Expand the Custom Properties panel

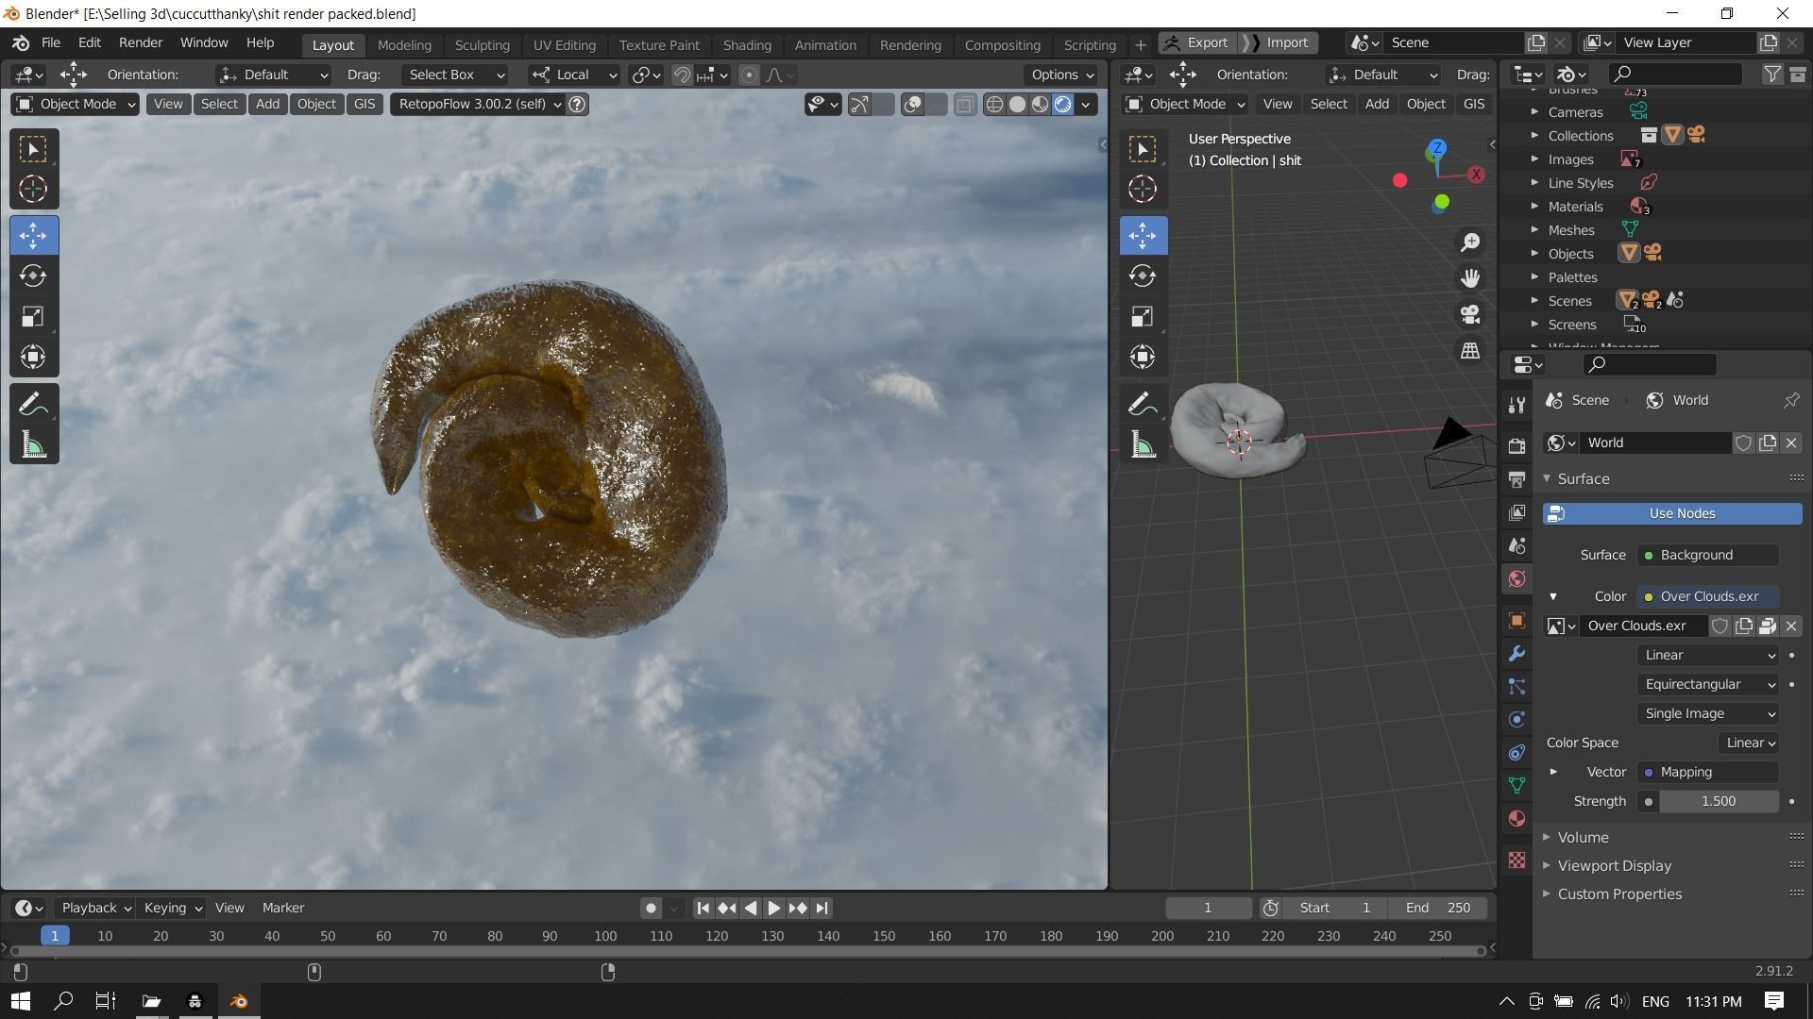(1619, 894)
